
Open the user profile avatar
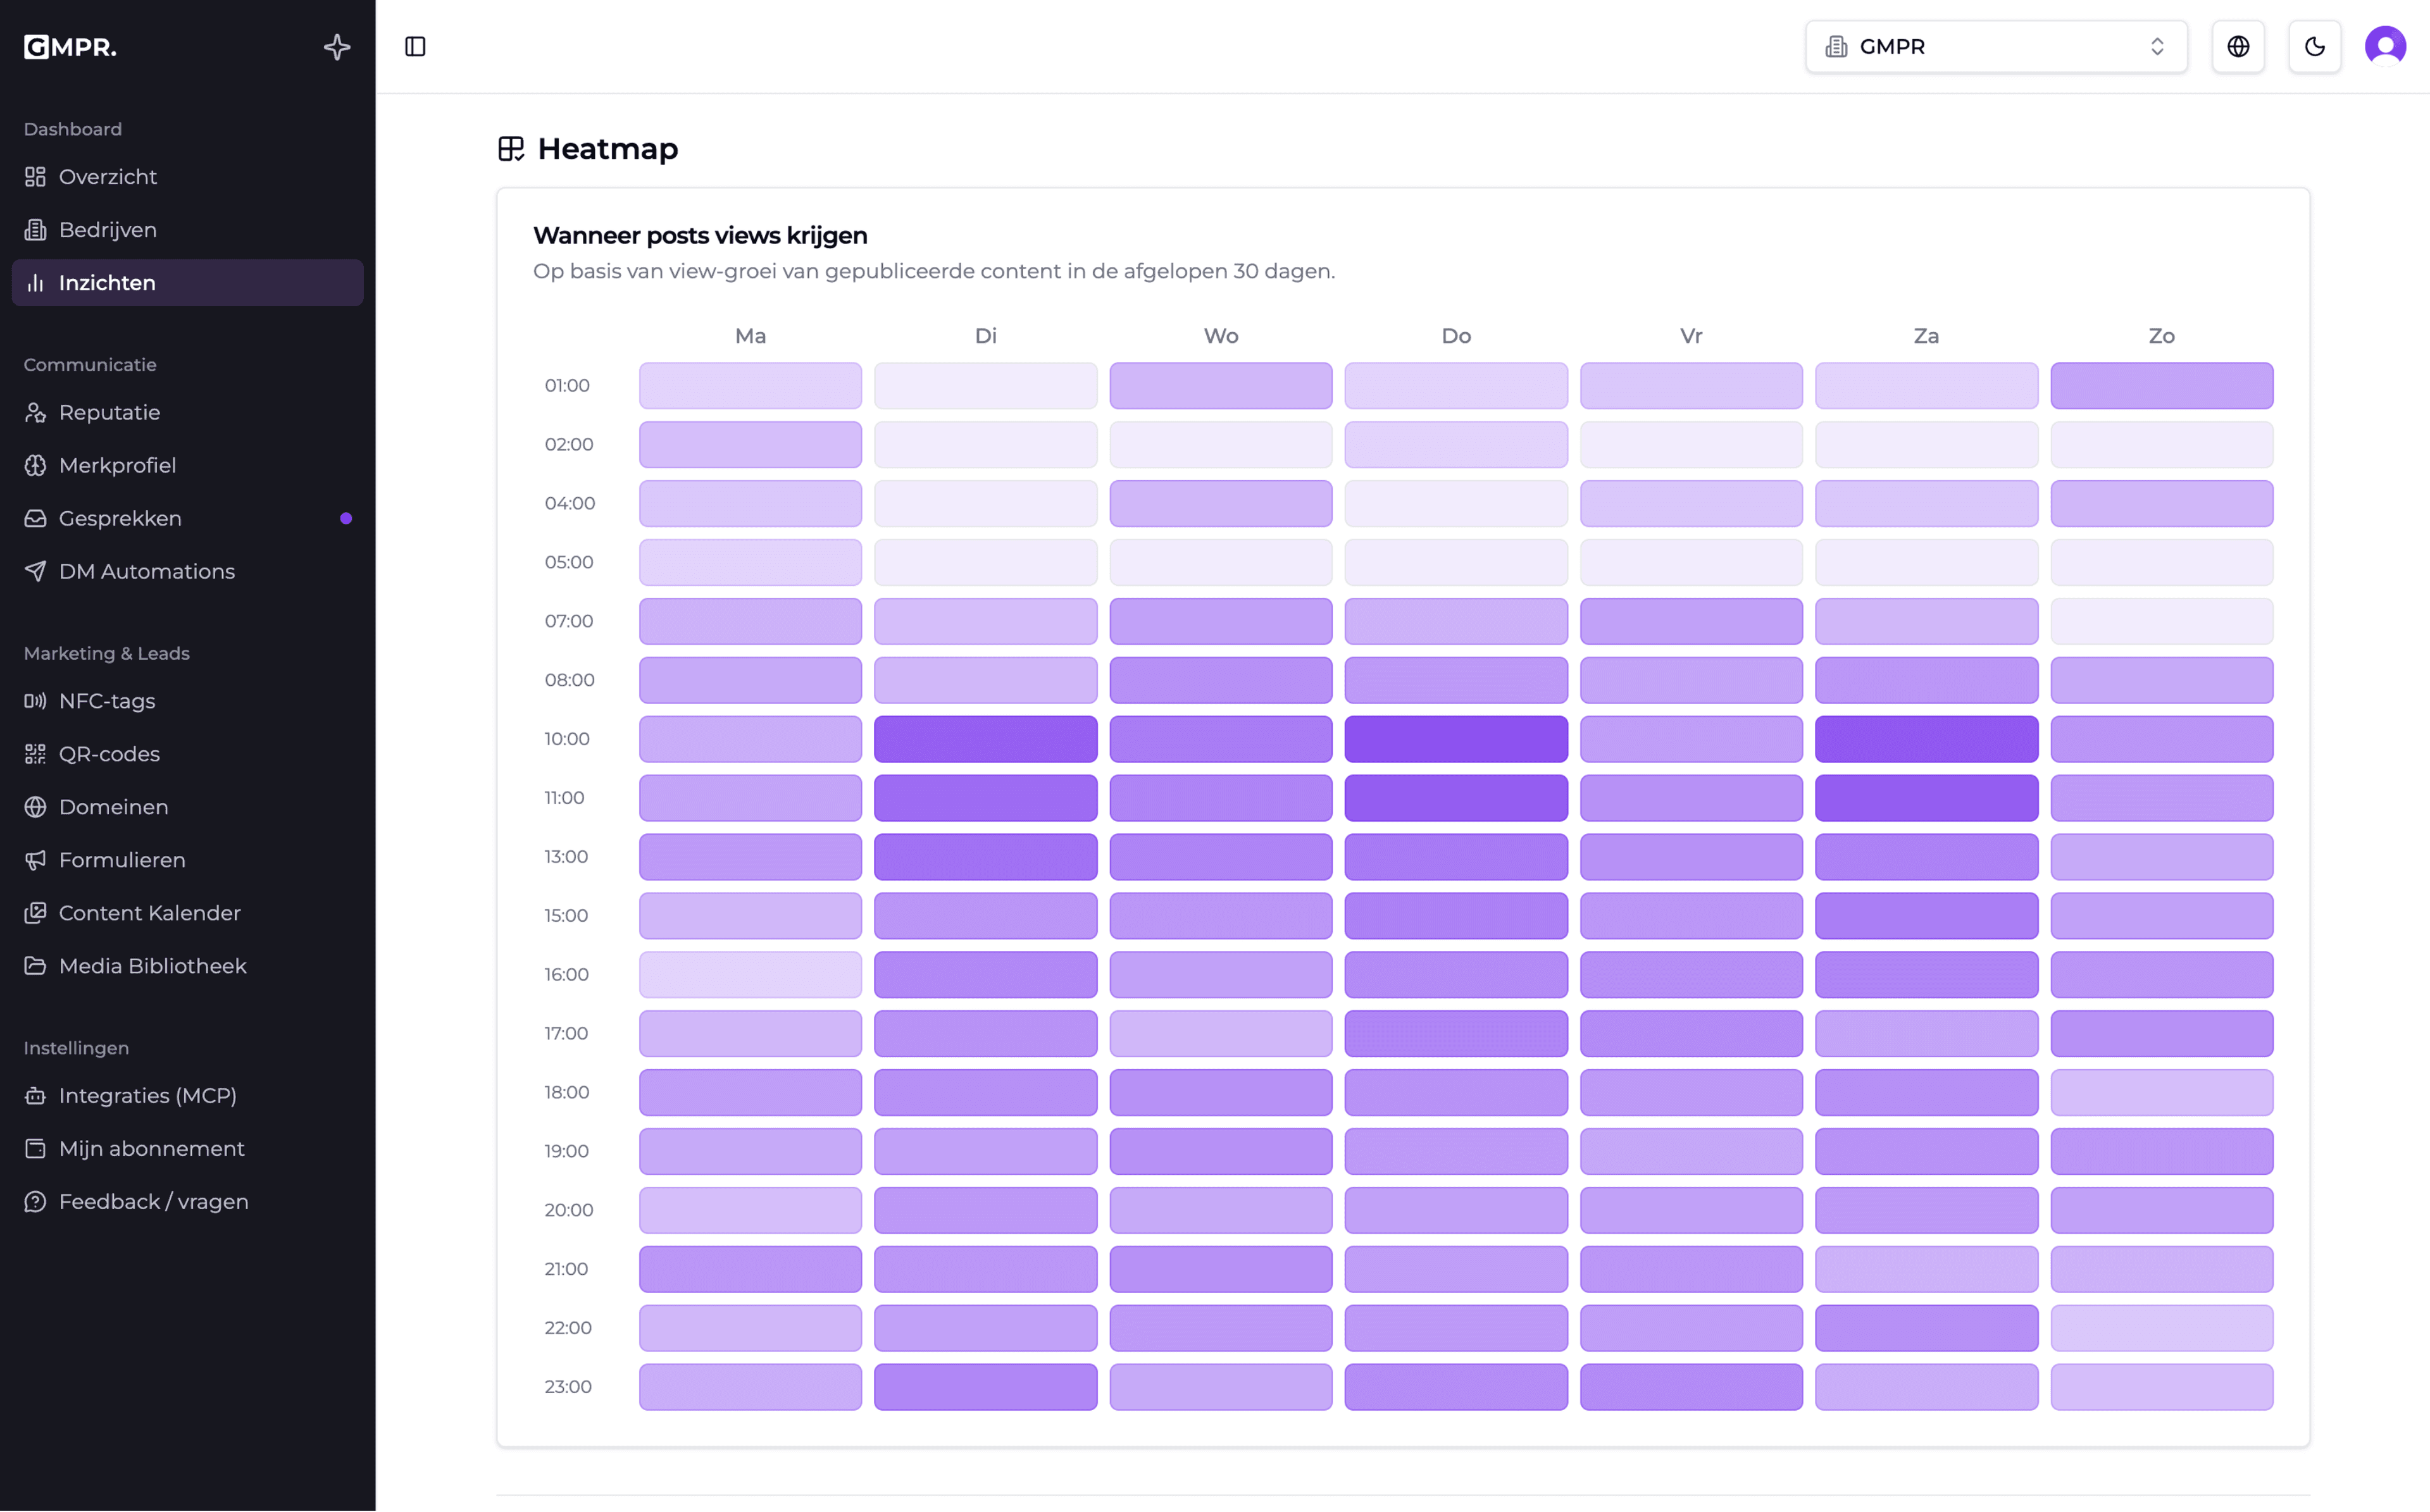coord(2385,47)
